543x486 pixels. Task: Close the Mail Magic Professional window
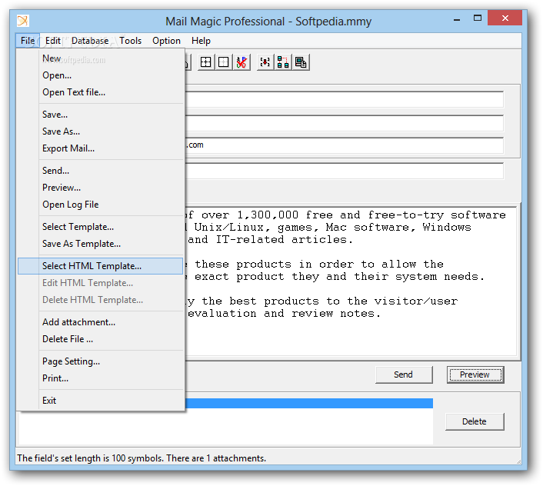point(505,18)
